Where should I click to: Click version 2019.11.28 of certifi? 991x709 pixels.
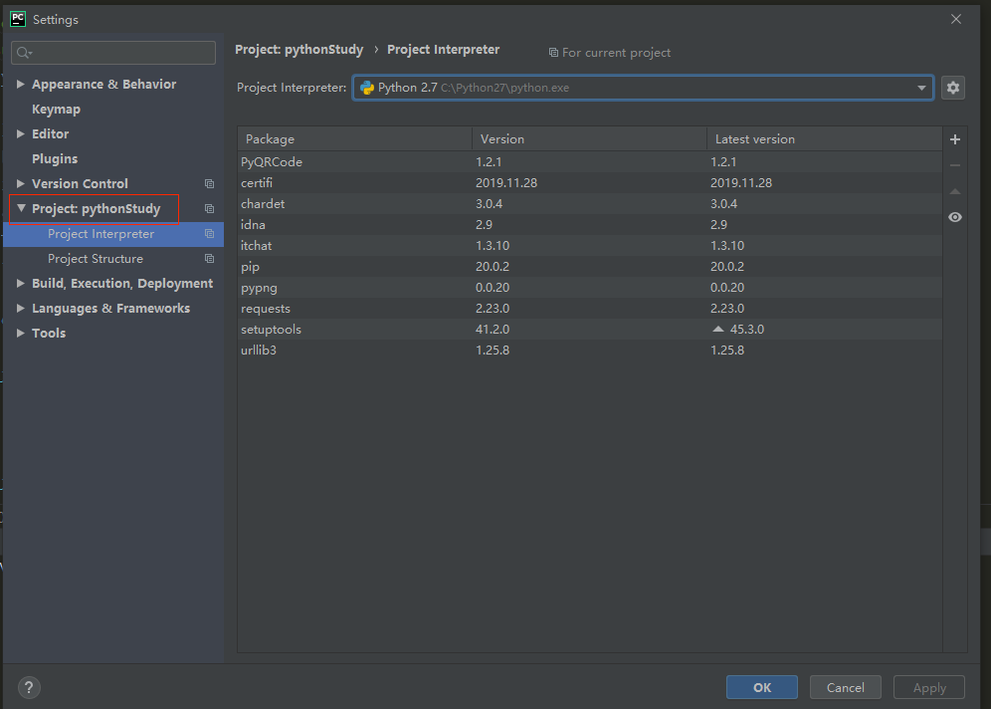coord(506,183)
